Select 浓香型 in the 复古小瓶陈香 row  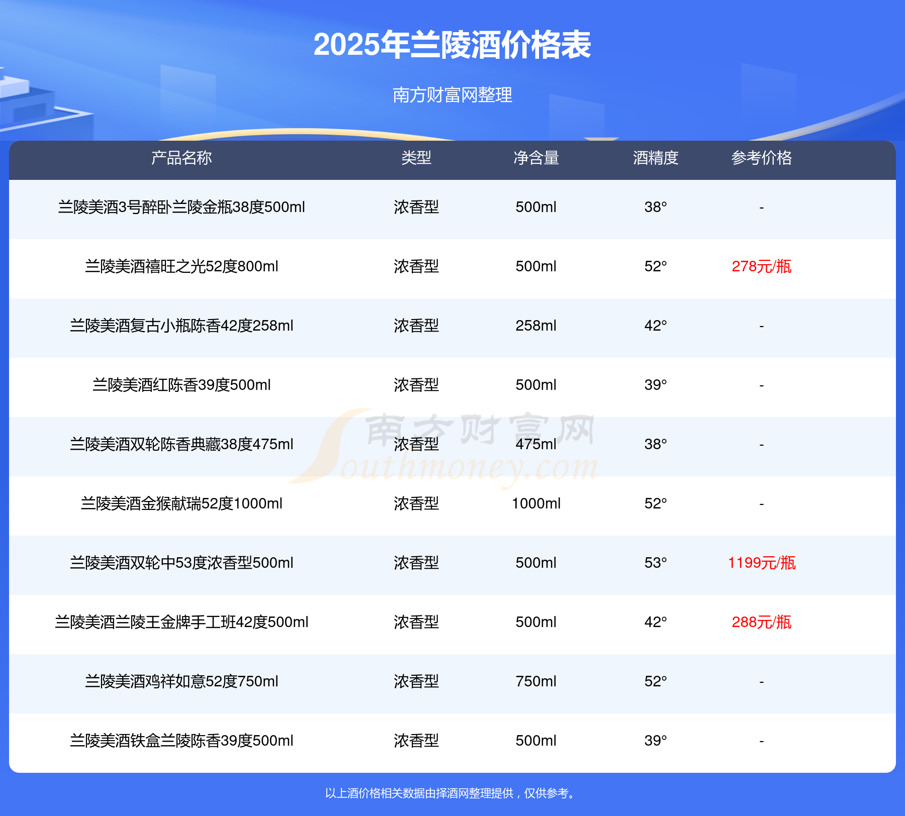pyautogui.click(x=416, y=326)
